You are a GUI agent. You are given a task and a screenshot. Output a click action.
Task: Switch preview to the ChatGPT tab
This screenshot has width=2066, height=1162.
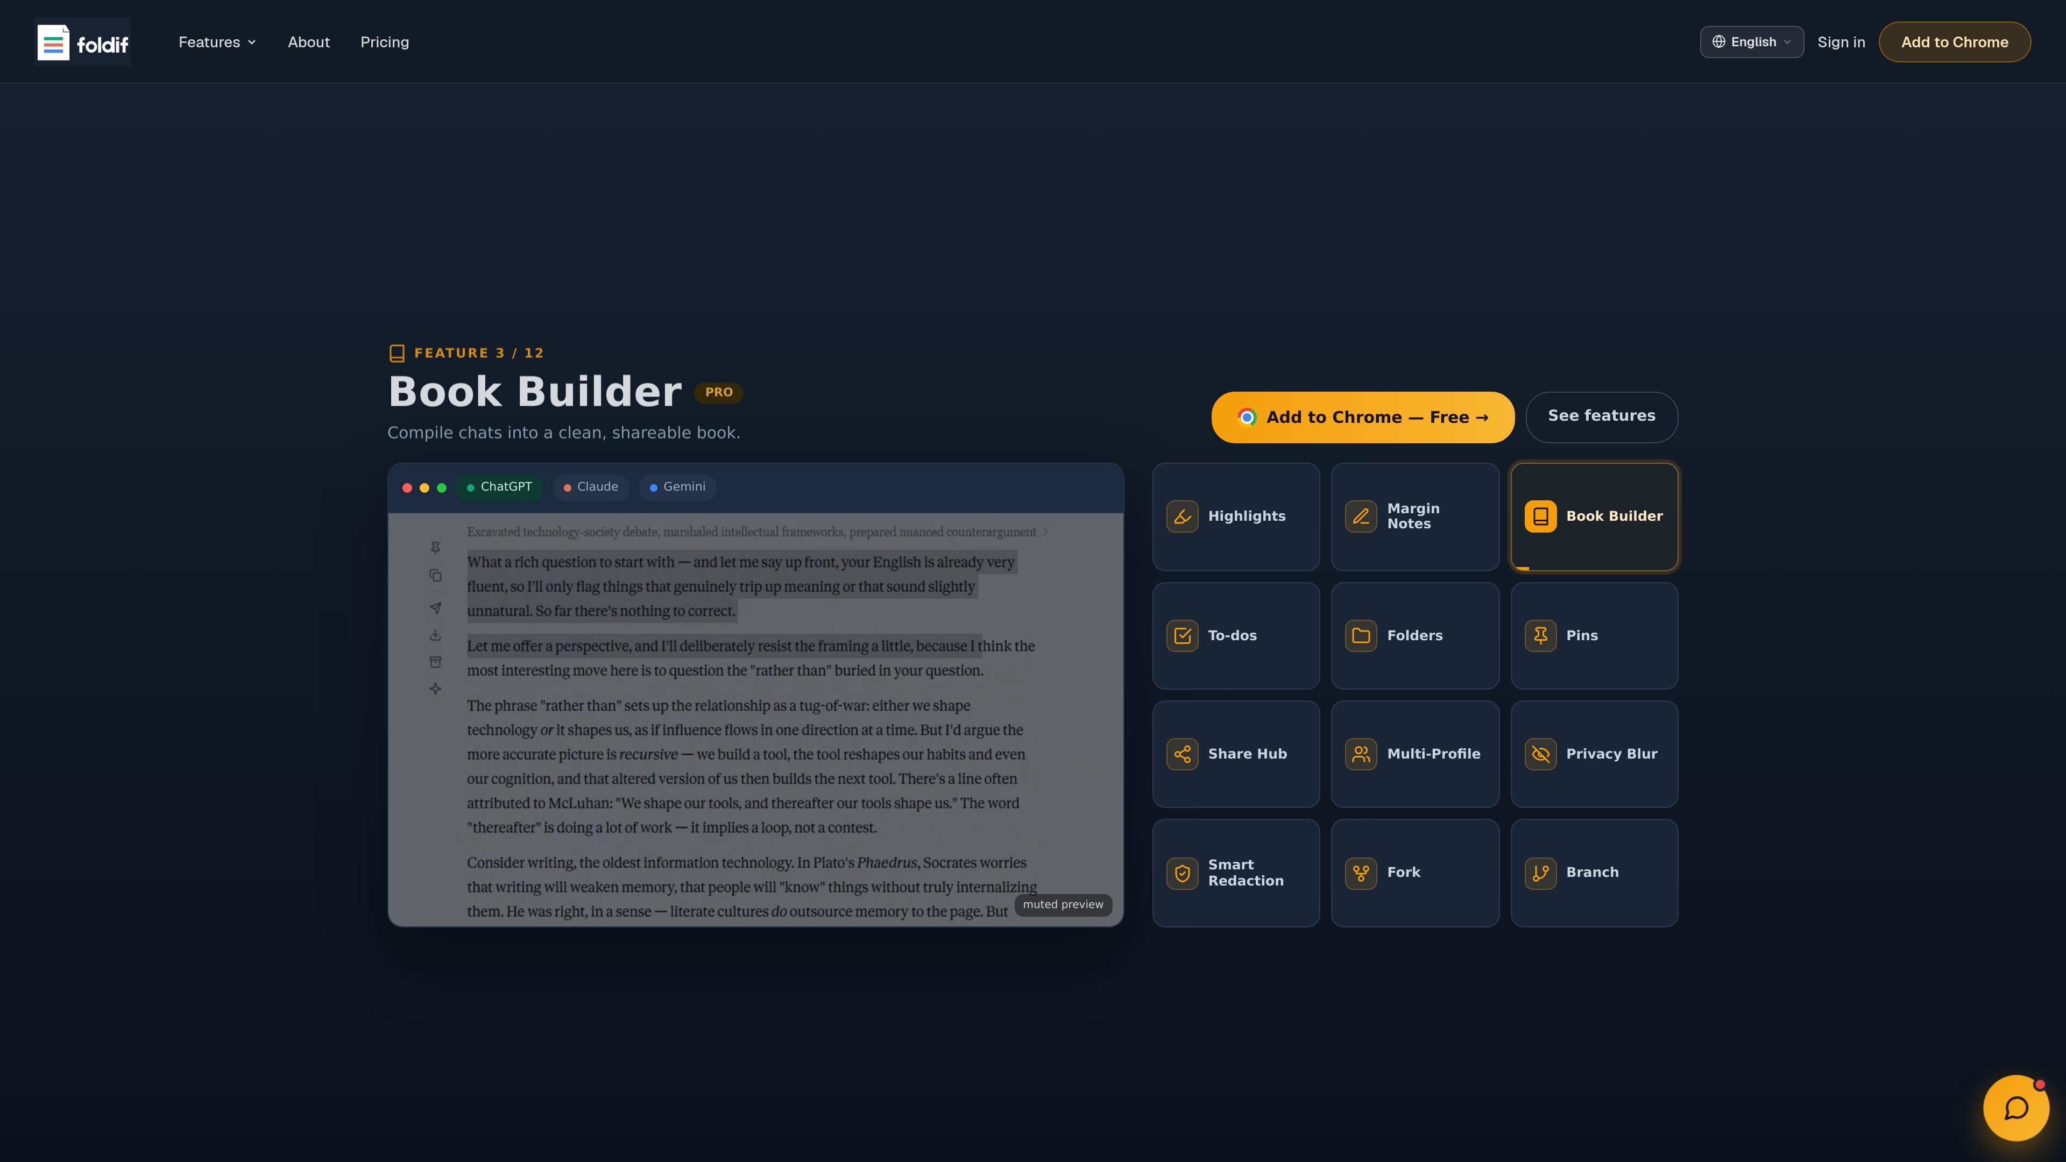coord(500,487)
